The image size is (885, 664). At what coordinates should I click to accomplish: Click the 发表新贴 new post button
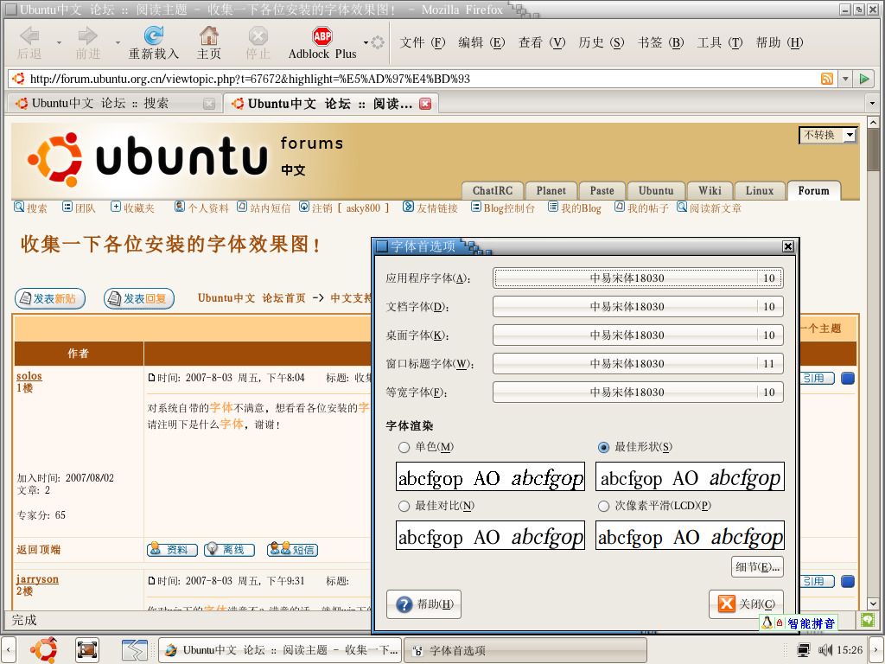click(x=49, y=298)
